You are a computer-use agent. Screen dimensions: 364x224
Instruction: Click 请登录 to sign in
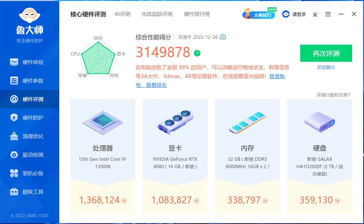(x=294, y=14)
